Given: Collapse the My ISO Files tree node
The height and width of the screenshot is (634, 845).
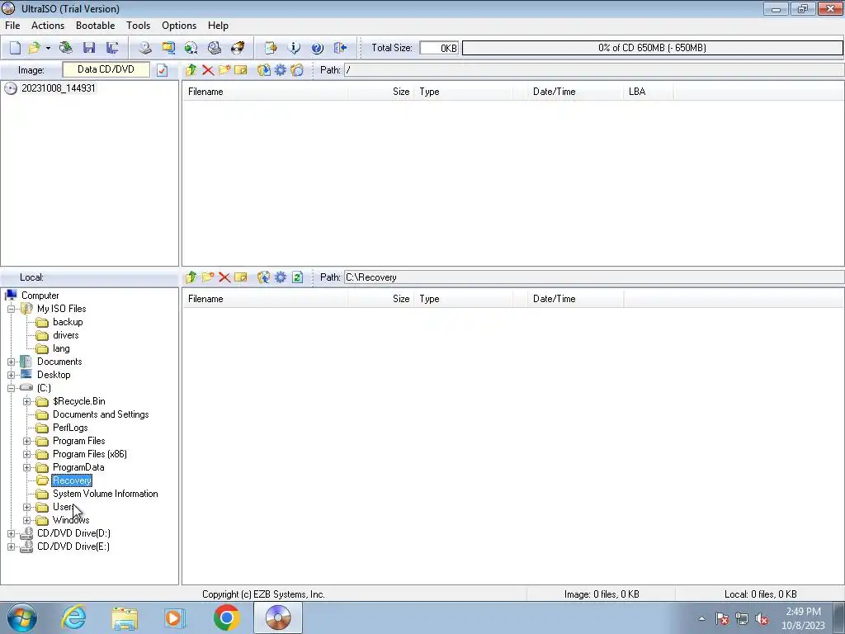Looking at the screenshot, I should click(x=11, y=309).
